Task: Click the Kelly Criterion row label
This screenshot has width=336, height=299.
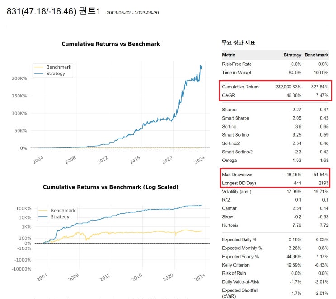Action: pyautogui.click(x=236, y=265)
